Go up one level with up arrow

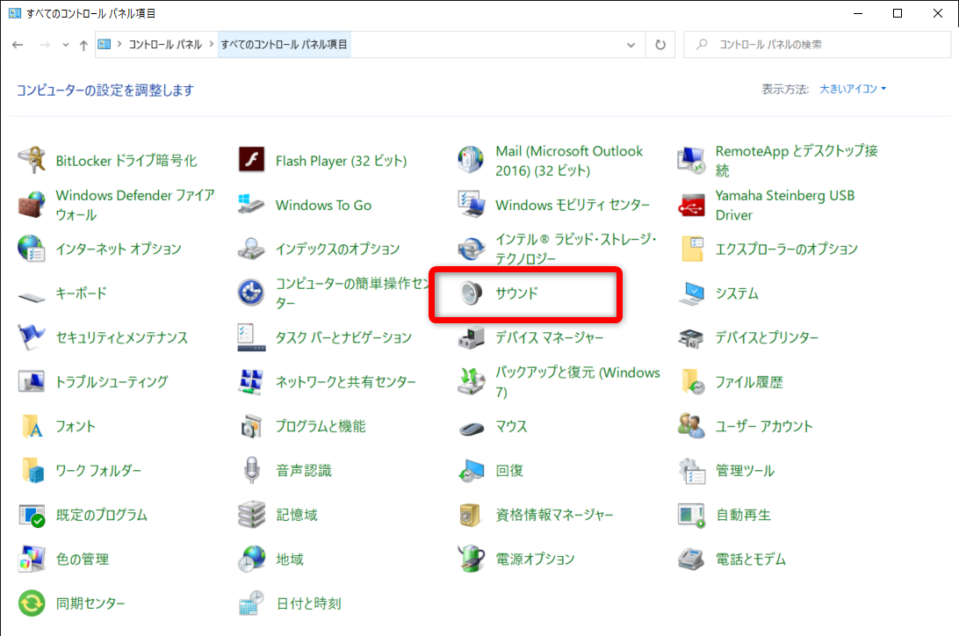(x=83, y=45)
